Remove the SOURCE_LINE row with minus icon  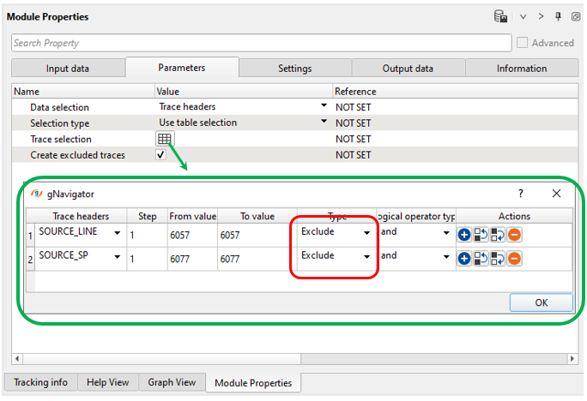coord(514,233)
